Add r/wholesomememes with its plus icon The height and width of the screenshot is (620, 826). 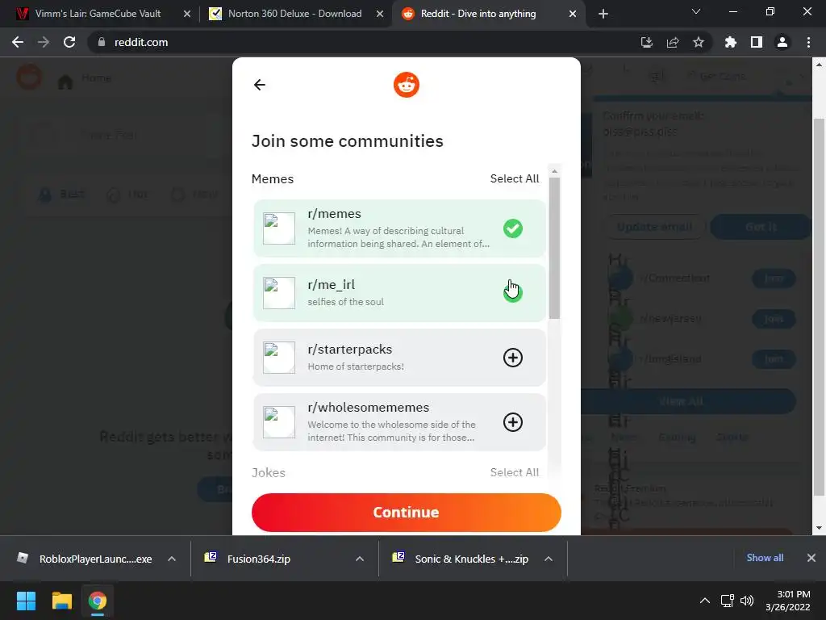512,422
